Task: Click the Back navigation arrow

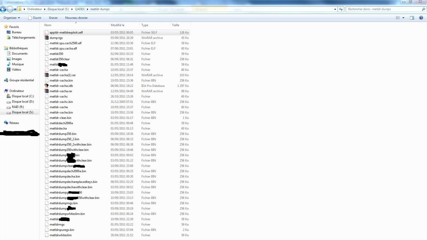Action: tap(4, 9)
